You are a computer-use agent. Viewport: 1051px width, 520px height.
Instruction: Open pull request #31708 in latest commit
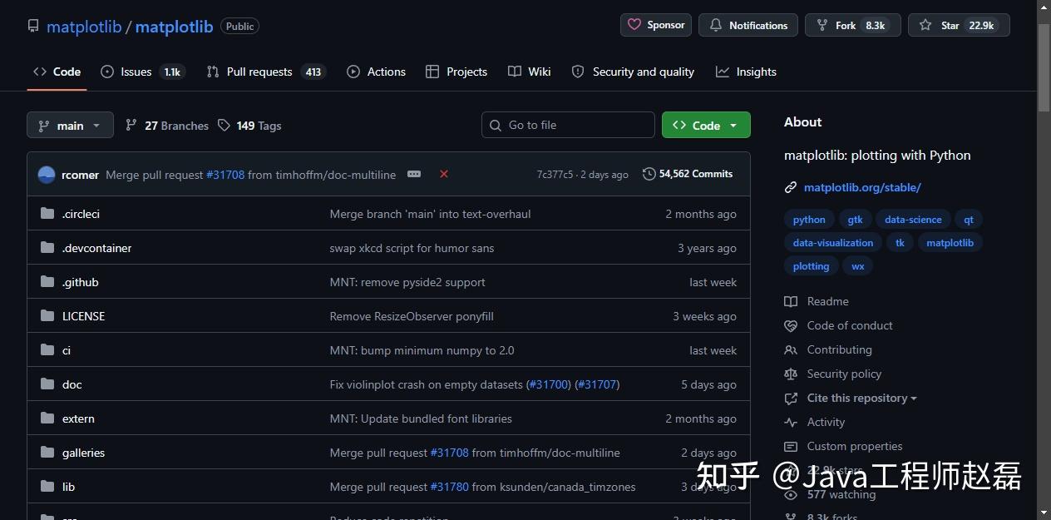(225, 175)
